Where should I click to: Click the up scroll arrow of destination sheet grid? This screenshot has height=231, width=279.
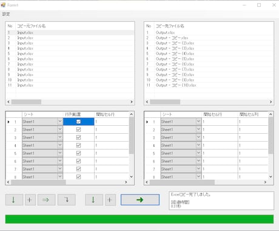[271, 114]
